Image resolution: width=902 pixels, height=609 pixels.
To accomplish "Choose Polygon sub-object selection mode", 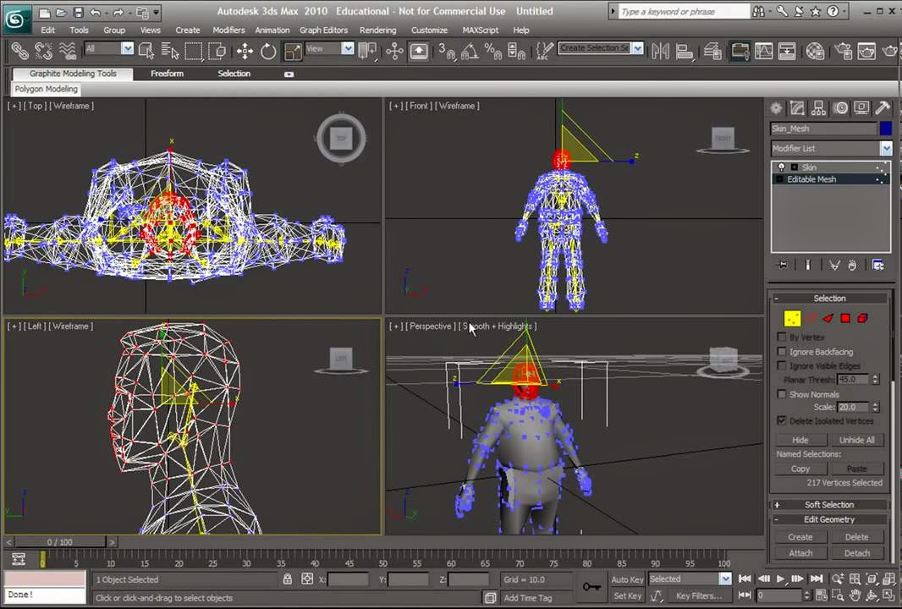I will tap(844, 319).
